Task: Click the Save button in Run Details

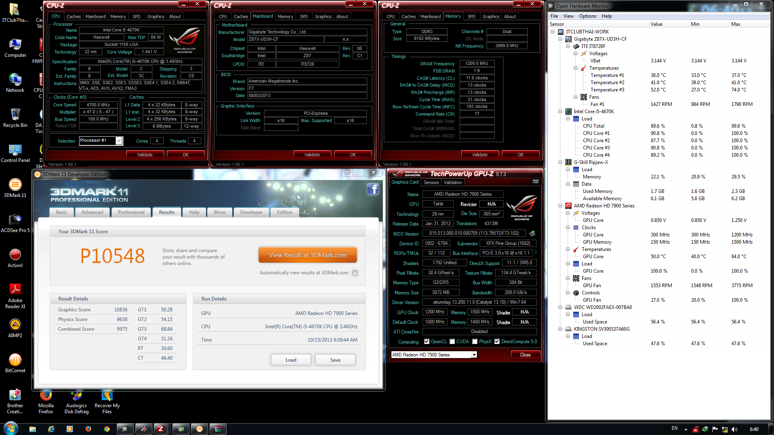Action: click(335, 360)
